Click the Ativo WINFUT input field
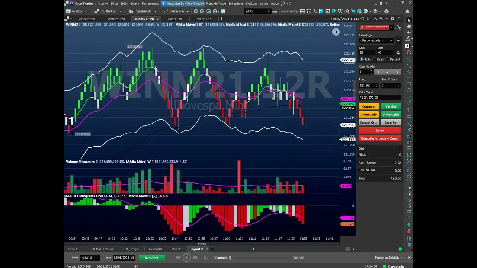This screenshot has height=268, width=477. (90, 258)
